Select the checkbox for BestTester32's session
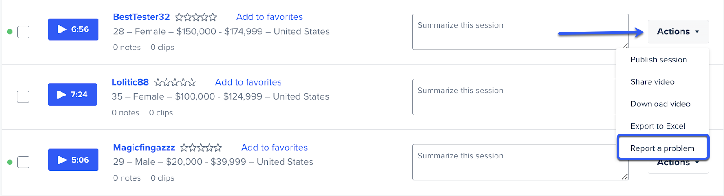Screen dimensions: 724x196 pyautogui.click(x=23, y=32)
